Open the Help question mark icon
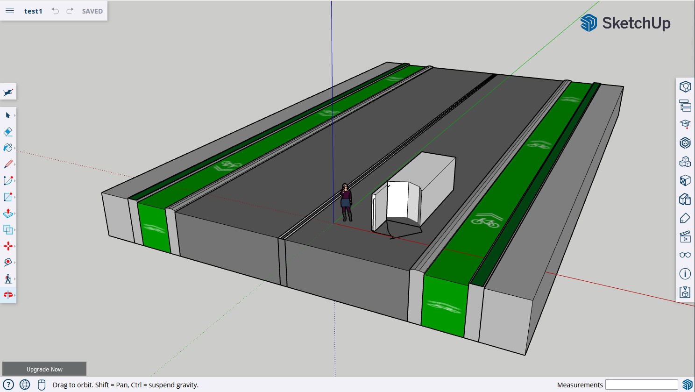Viewport: 695px width, 392px height. point(8,385)
